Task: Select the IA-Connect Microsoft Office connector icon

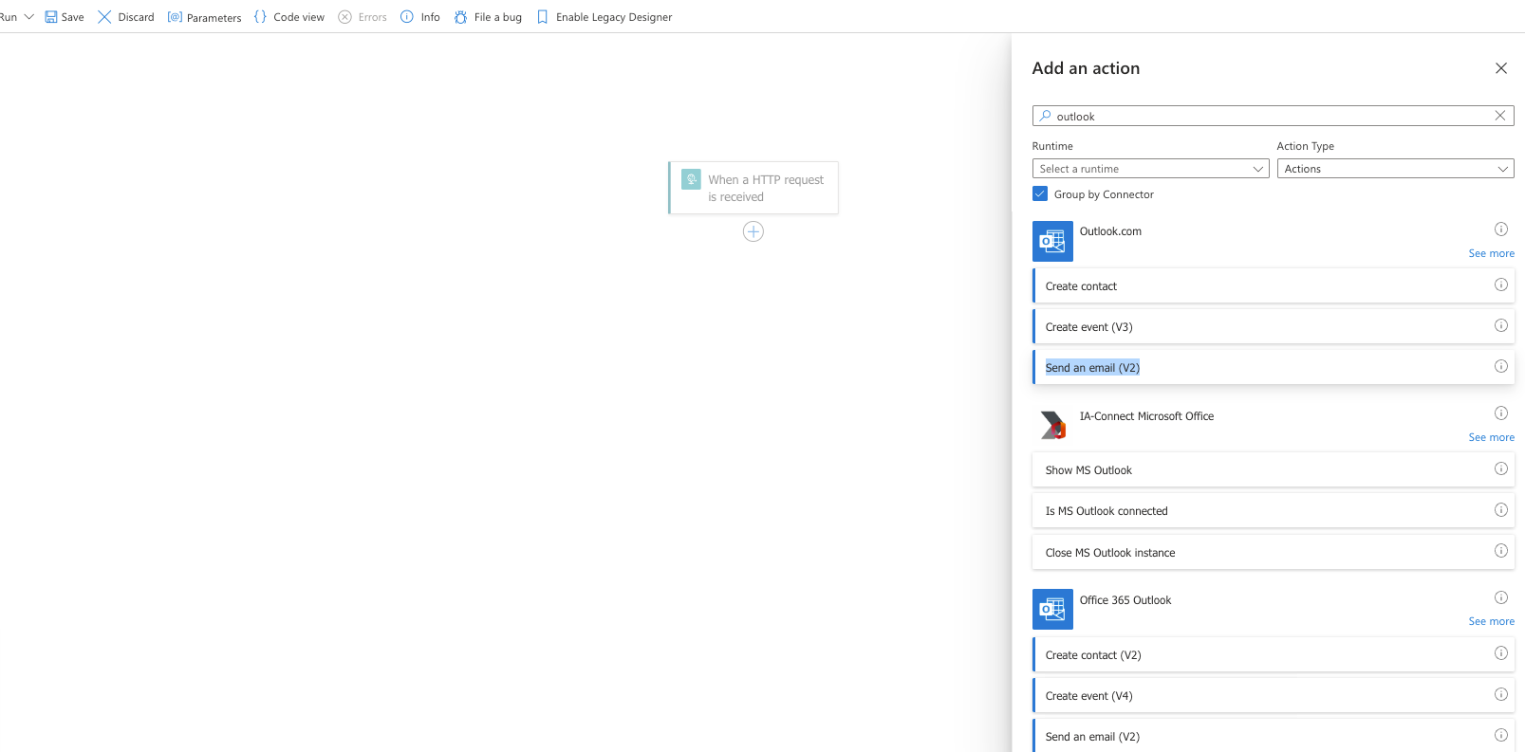Action: tap(1052, 426)
